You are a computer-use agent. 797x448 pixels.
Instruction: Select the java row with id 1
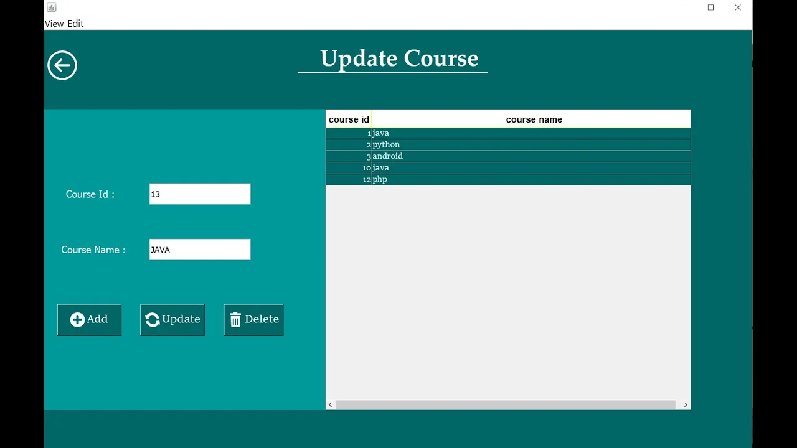tap(508, 133)
